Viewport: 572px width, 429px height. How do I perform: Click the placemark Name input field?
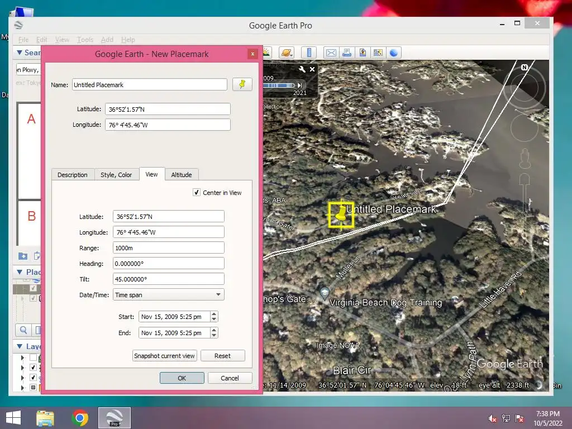pyautogui.click(x=150, y=85)
